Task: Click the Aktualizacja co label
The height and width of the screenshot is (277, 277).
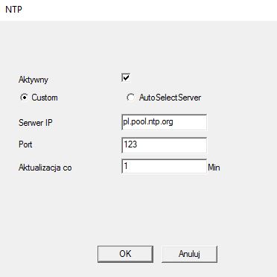Action: click(45, 168)
